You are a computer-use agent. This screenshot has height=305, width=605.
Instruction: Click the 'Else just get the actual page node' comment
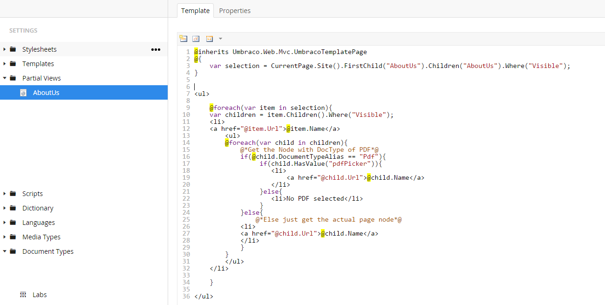[329, 219]
